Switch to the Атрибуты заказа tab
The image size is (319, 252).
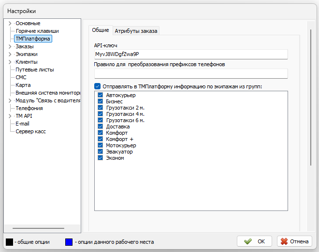click(x=136, y=31)
